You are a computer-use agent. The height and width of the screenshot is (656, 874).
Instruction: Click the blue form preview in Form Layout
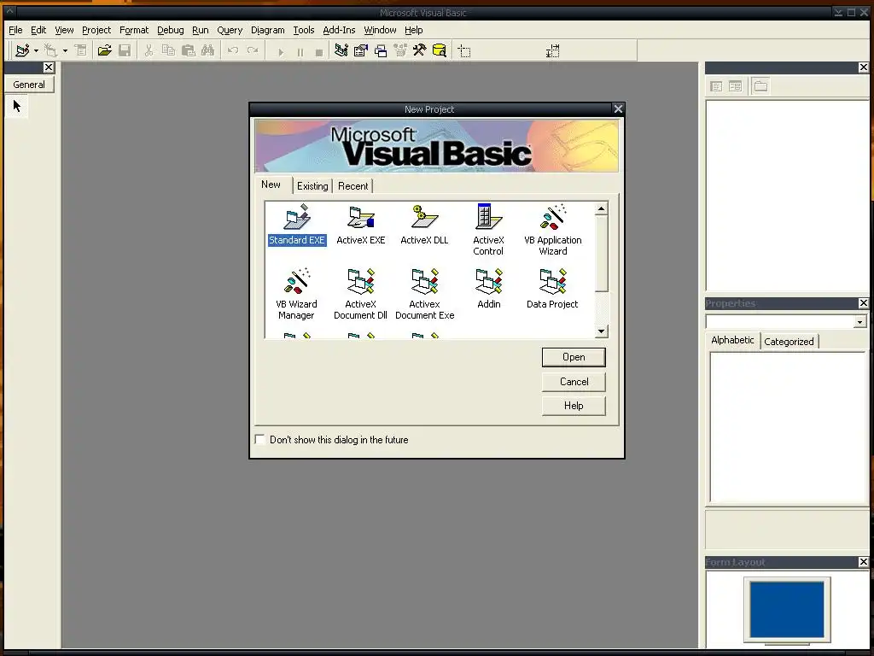(786, 609)
